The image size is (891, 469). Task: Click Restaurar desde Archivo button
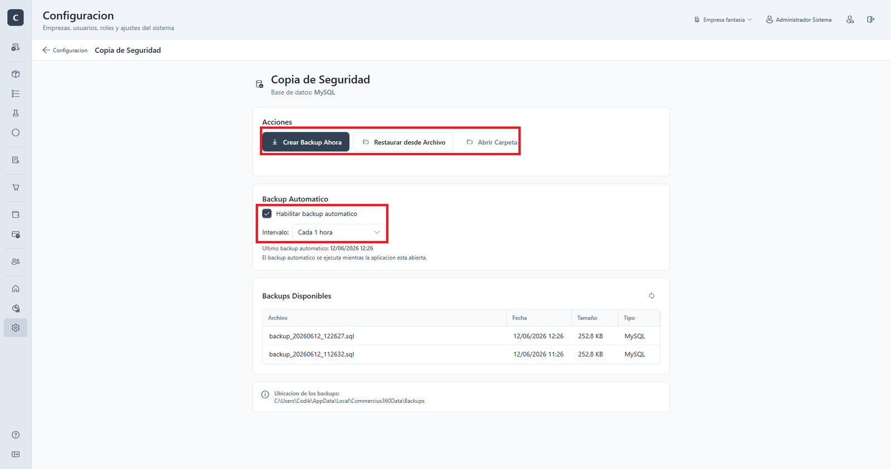pyautogui.click(x=404, y=142)
